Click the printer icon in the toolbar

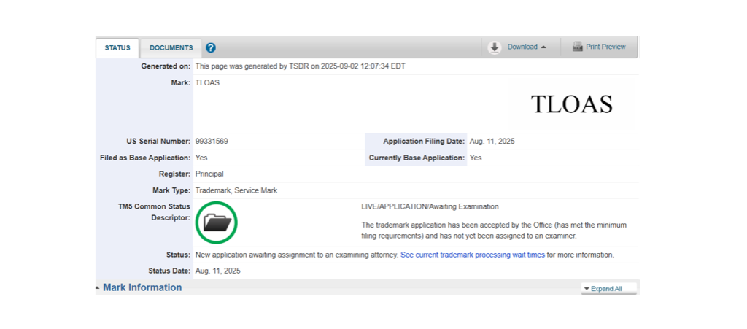[577, 47]
